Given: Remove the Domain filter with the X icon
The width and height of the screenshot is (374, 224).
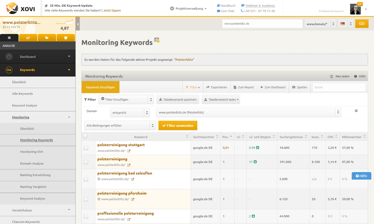Looking at the screenshot, I should tap(356, 111).
